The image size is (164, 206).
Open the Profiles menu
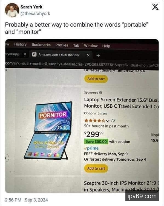pos(62,45)
